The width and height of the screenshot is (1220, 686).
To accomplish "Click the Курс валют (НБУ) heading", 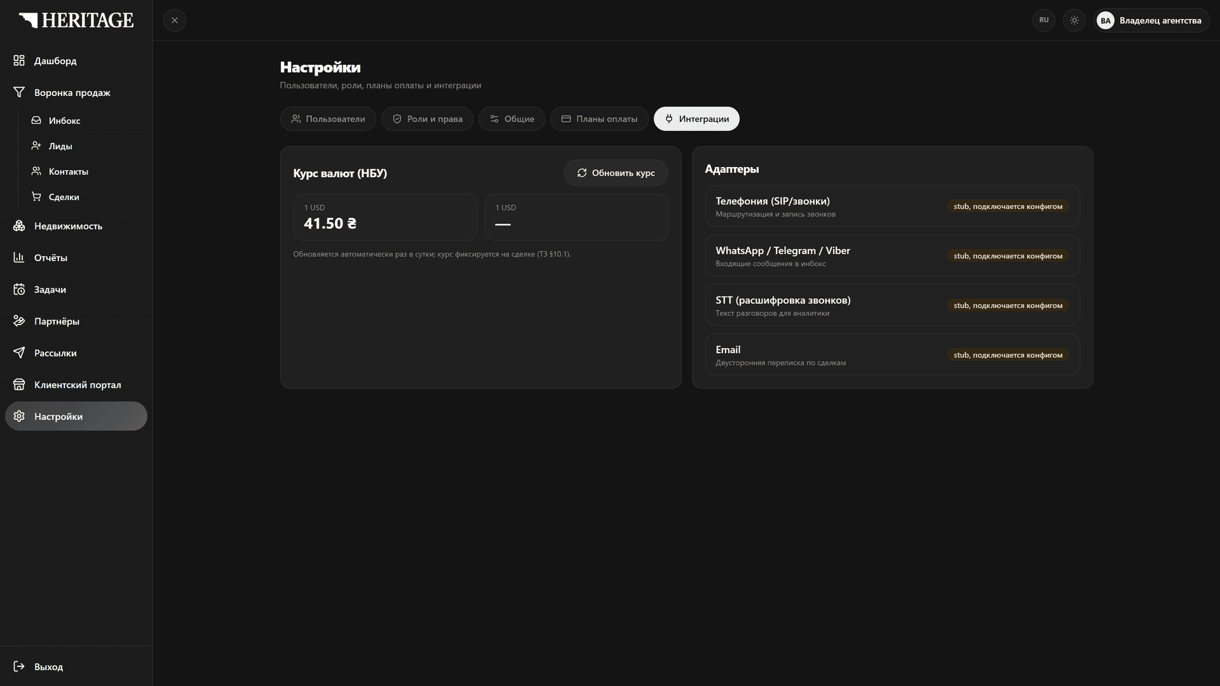I will [340, 173].
